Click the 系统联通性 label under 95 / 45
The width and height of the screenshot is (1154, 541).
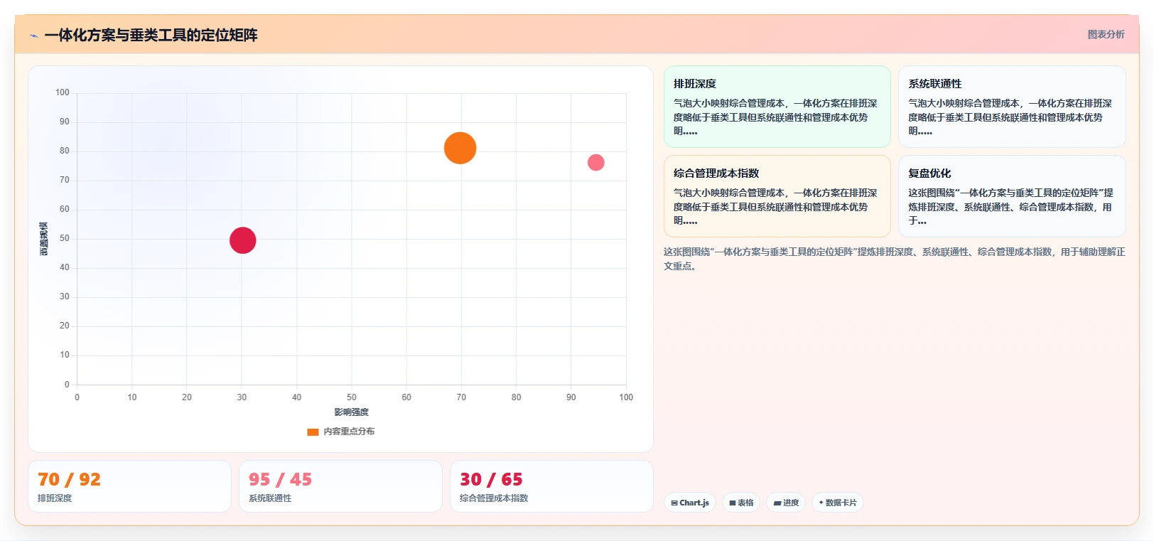pyautogui.click(x=270, y=498)
